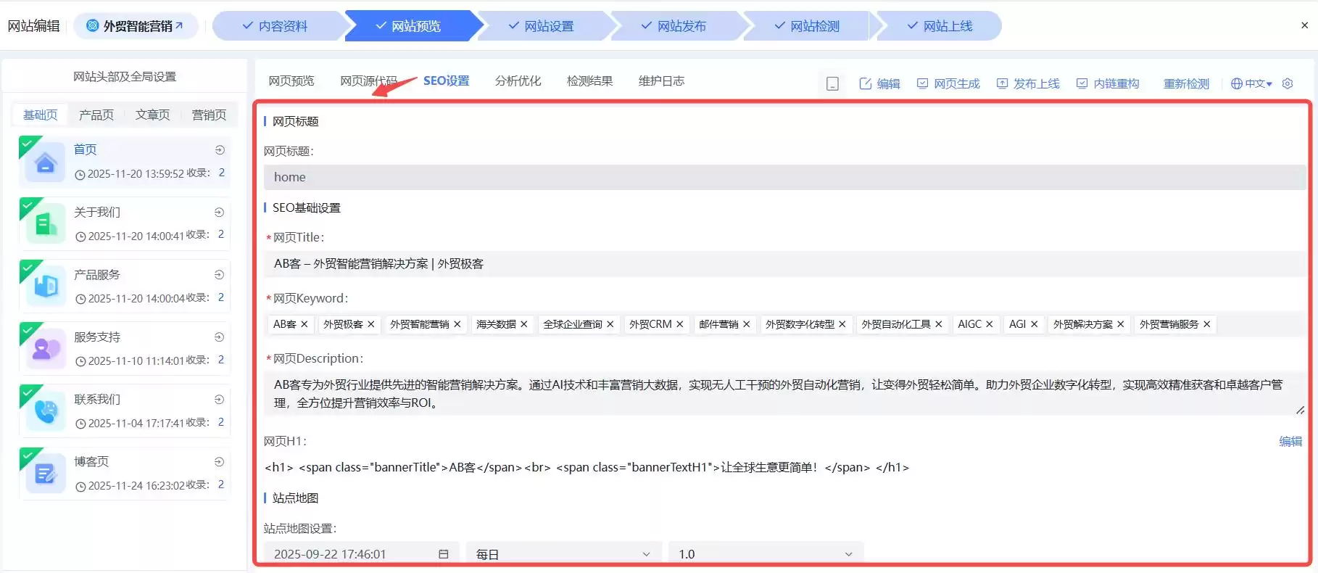Go to 网站上线 step
This screenshot has height=573, width=1318.
[940, 26]
